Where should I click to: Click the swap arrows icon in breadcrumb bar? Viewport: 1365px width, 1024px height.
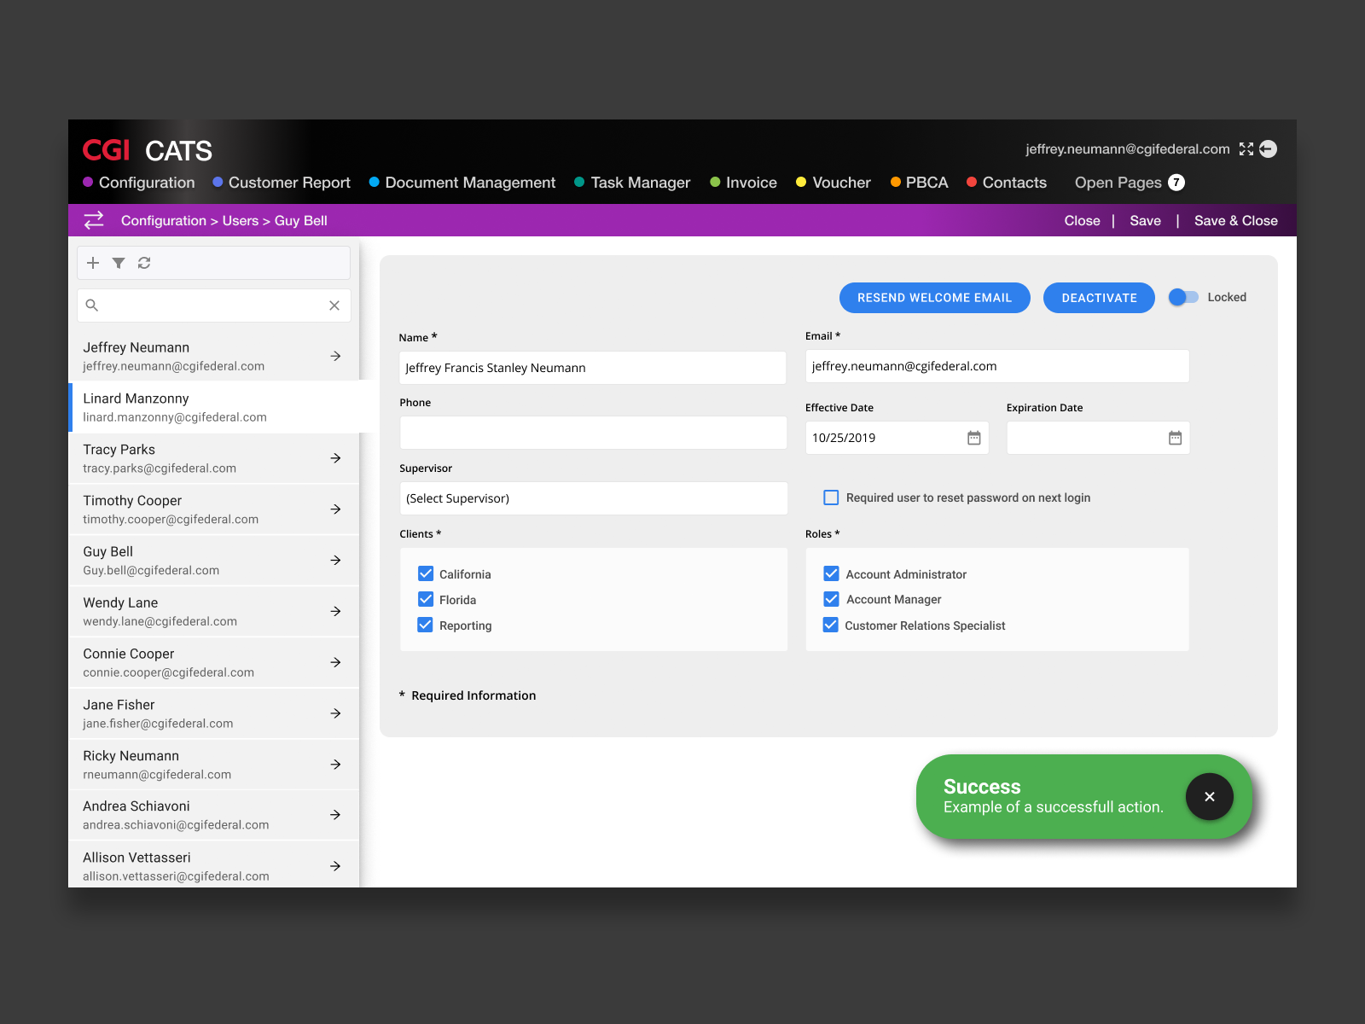(94, 220)
